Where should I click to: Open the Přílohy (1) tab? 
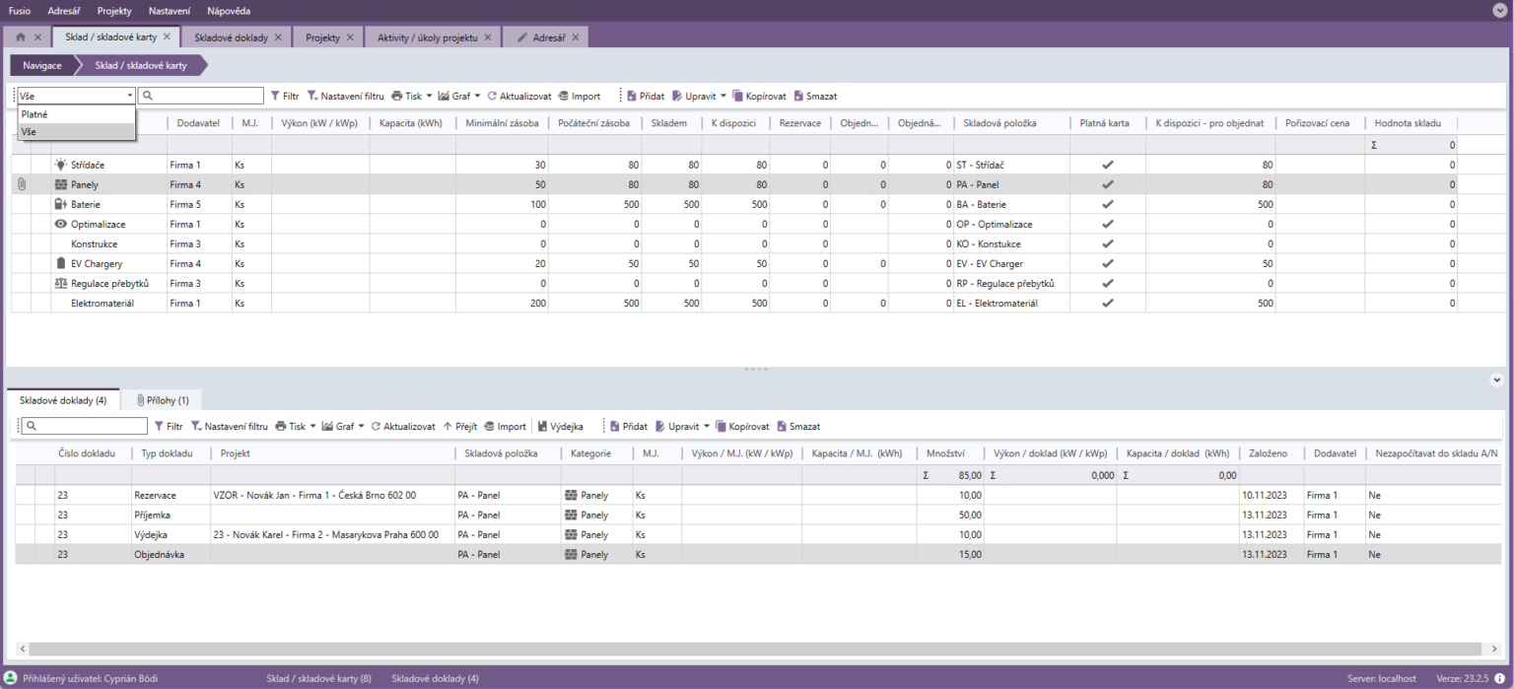point(163,399)
